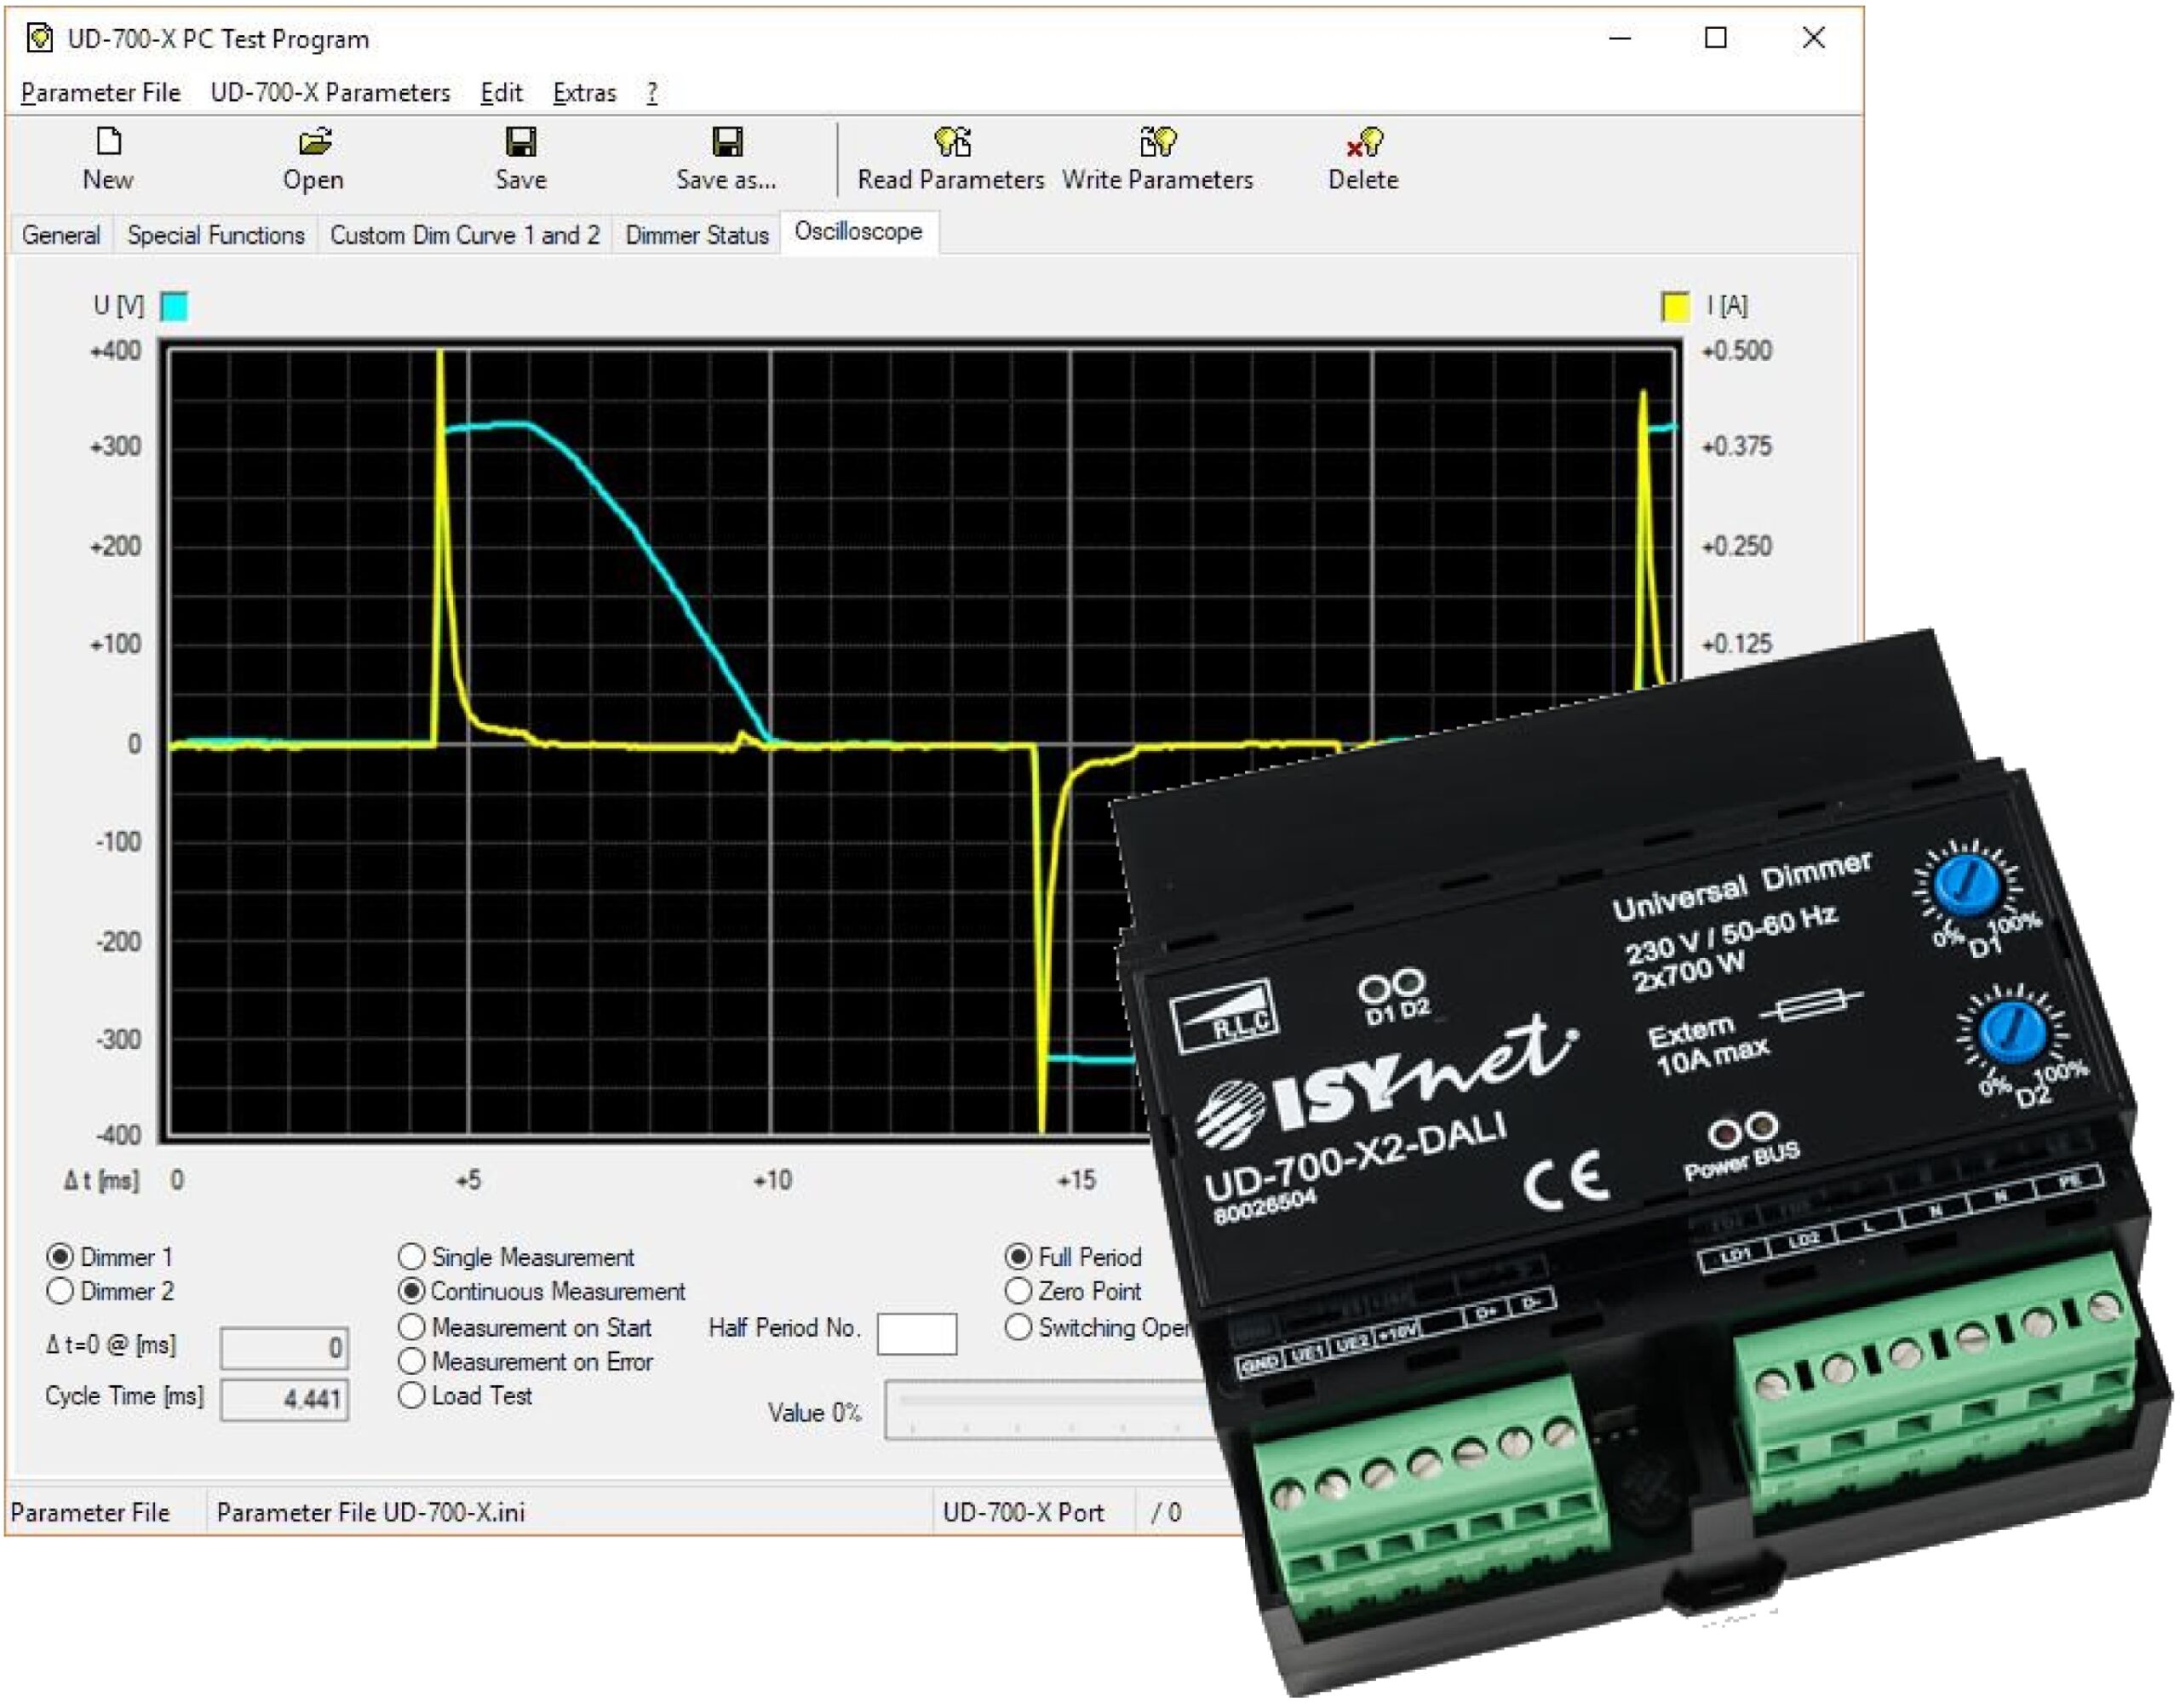Select the Load Test option
Viewport: 2180px width, 1708px height.
[411, 1395]
